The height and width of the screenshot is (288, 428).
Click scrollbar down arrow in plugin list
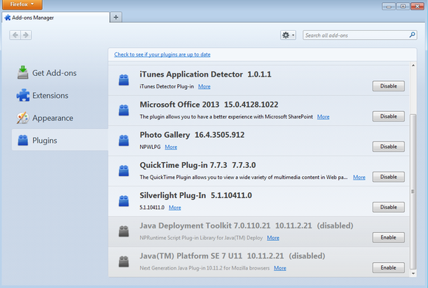[x=413, y=273]
